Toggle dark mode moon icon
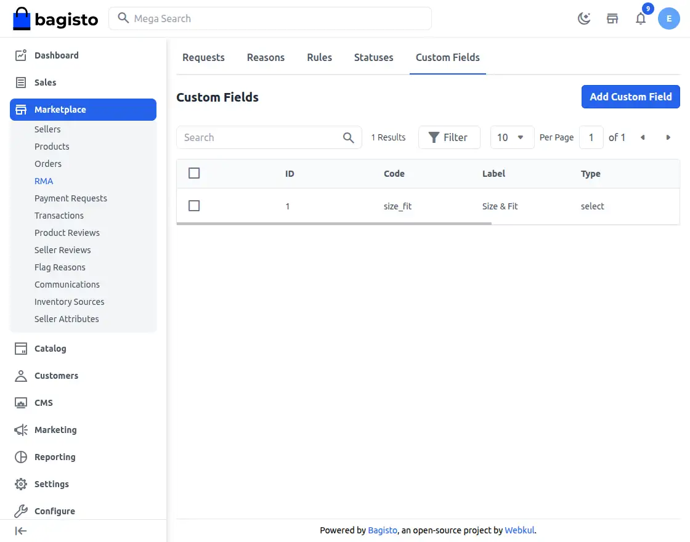Screen dimensions: 690x542 tap(584, 18)
